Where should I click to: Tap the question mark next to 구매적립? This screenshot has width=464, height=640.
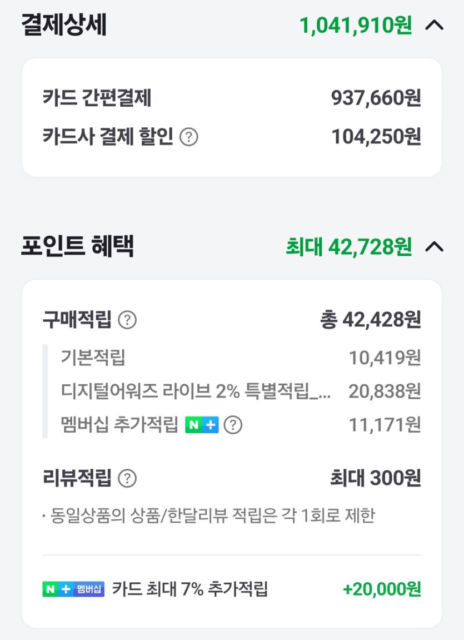coord(127,320)
